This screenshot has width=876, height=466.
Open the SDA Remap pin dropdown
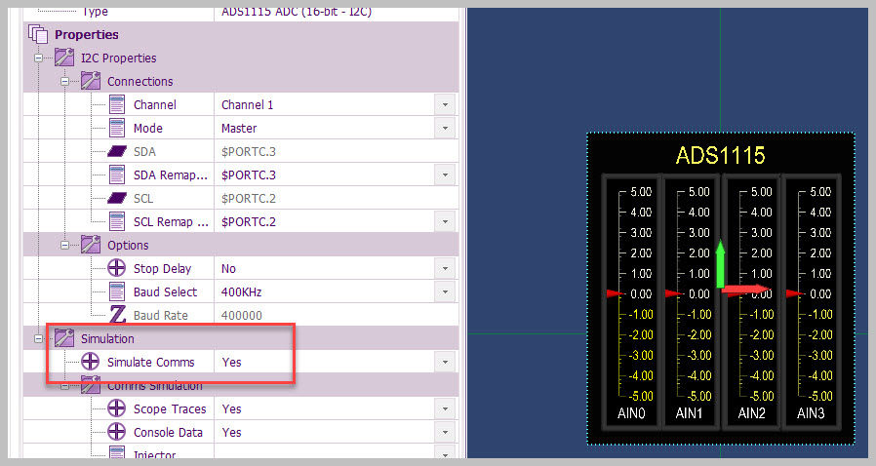445,175
